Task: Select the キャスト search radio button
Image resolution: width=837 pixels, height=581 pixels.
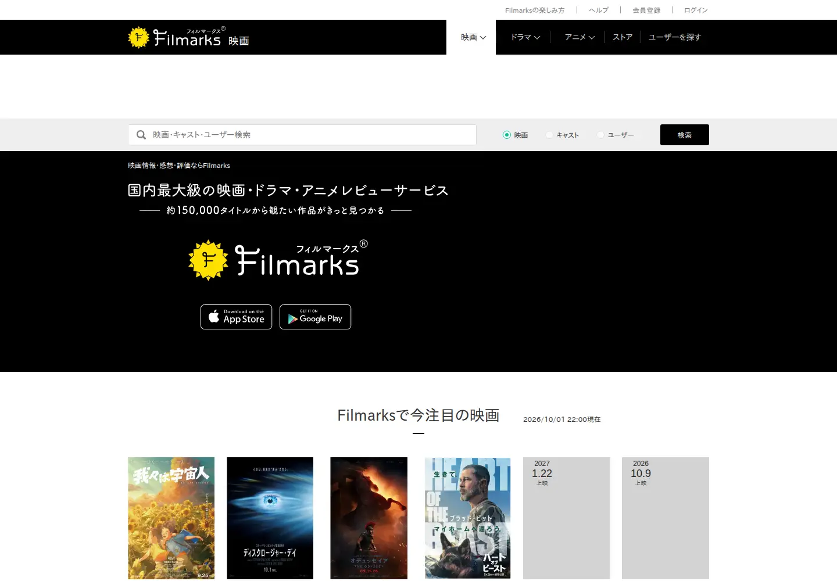Action: [x=549, y=135]
